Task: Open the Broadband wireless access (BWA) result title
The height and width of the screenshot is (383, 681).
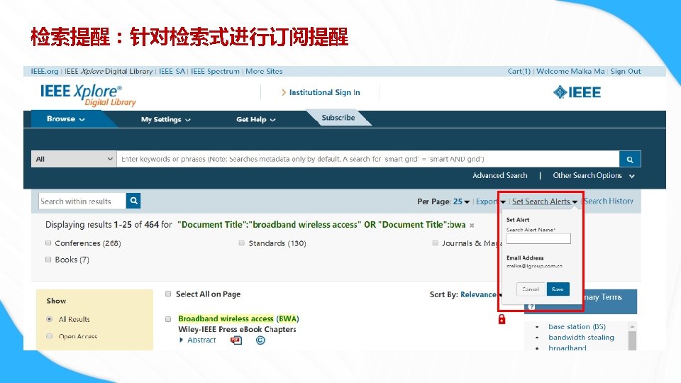Action: click(x=238, y=318)
